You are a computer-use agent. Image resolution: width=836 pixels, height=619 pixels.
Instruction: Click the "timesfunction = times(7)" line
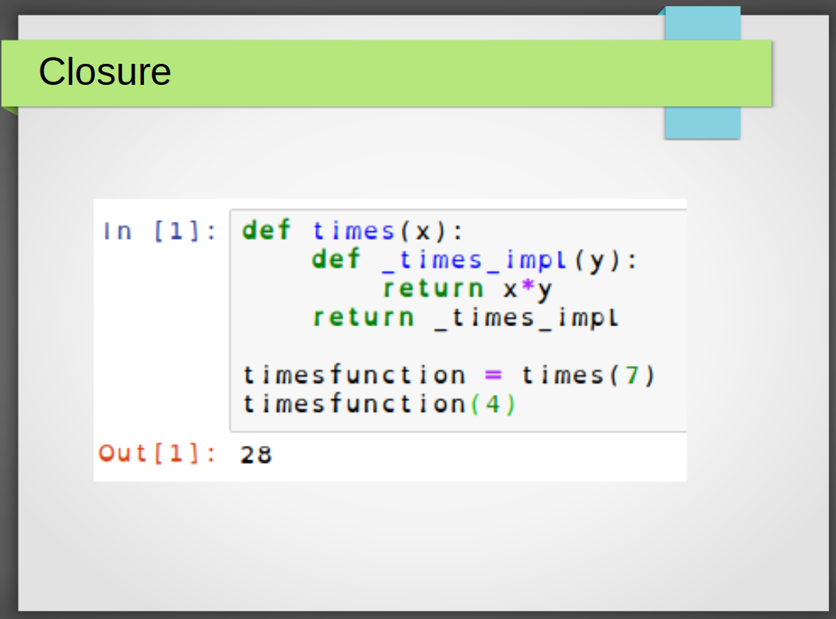(448, 375)
